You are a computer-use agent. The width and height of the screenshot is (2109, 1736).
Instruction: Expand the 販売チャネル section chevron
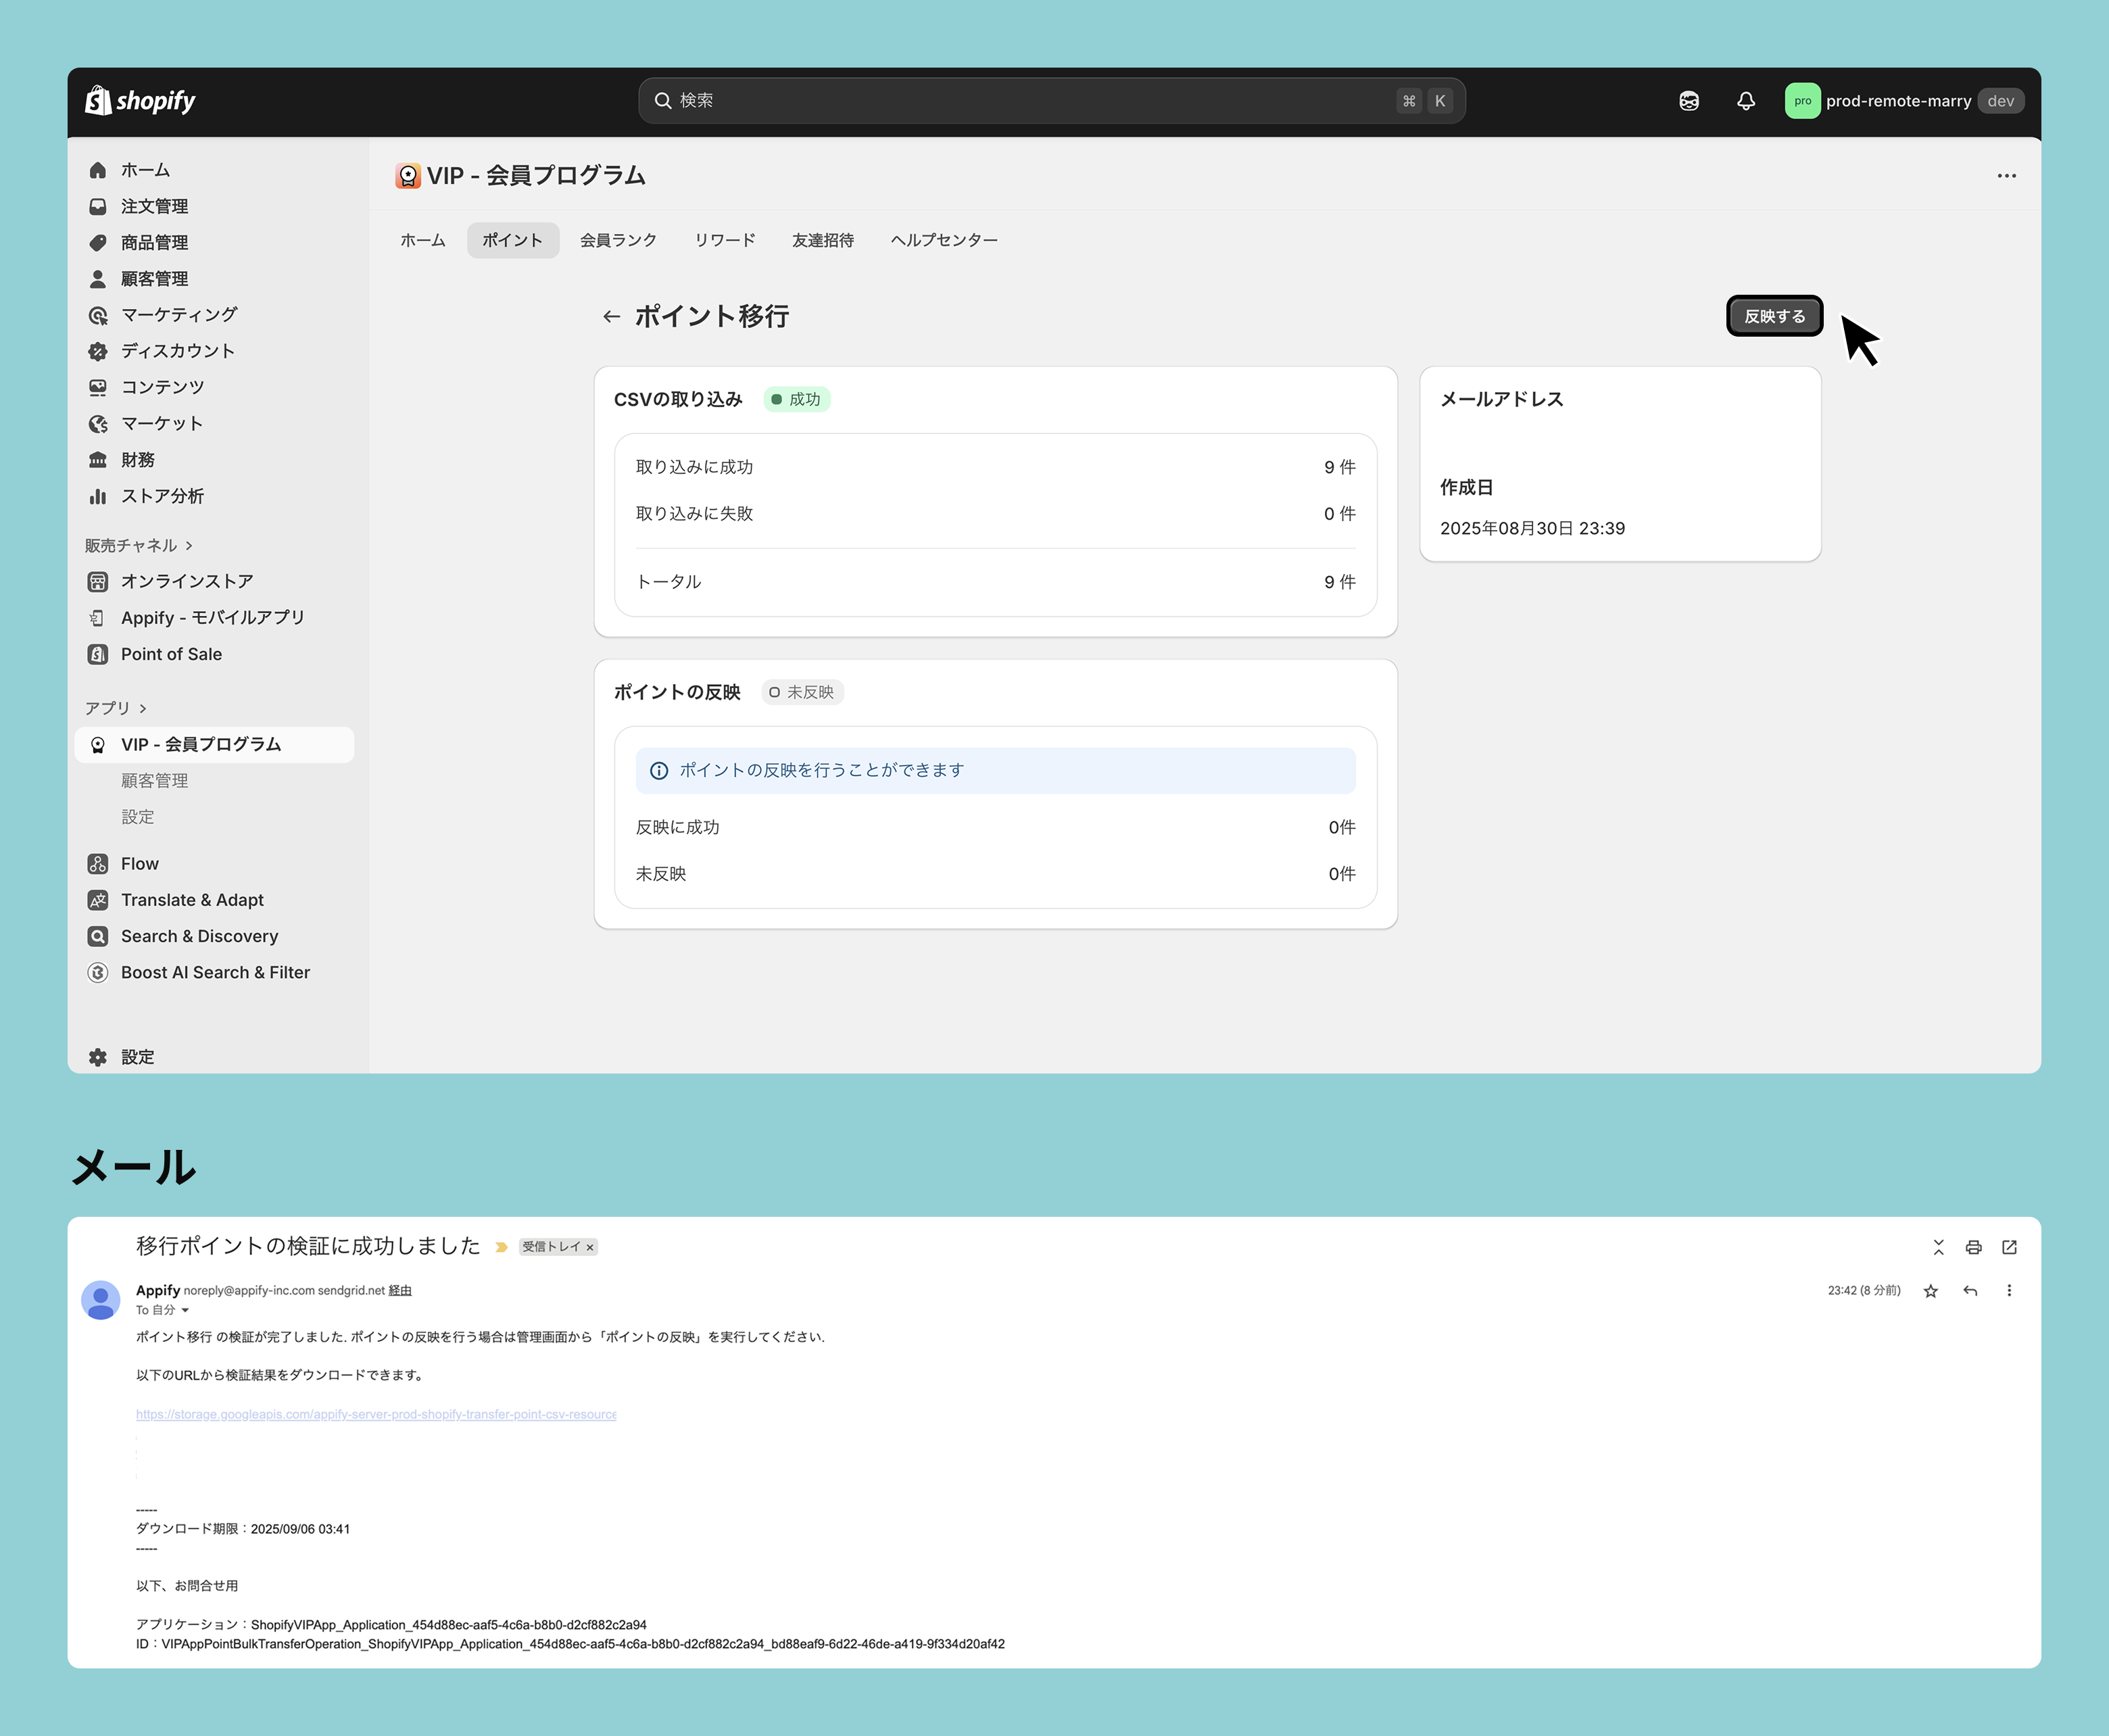pyautogui.click(x=189, y=546)
